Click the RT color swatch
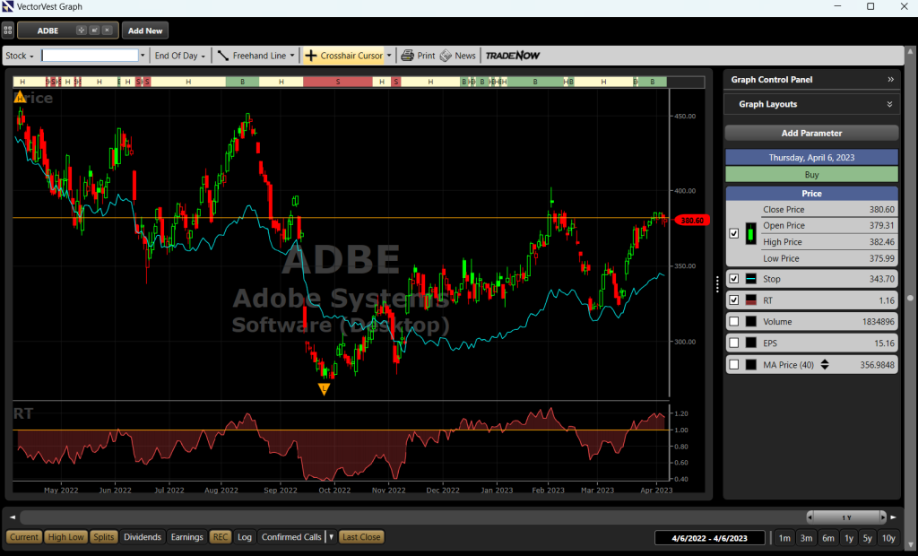Viewport: 918px width, 556px height. click(x=751, y=300)
